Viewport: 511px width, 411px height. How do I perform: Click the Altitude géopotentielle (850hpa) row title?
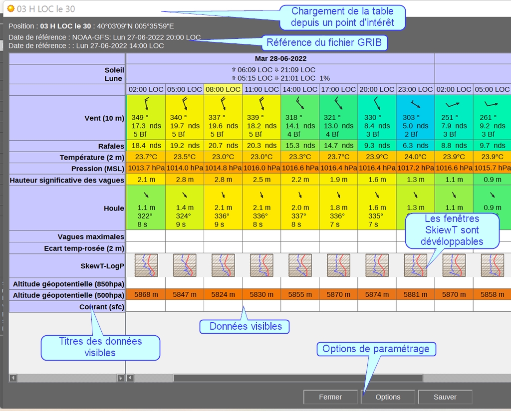pyautogui.click(x=68, y=284)
